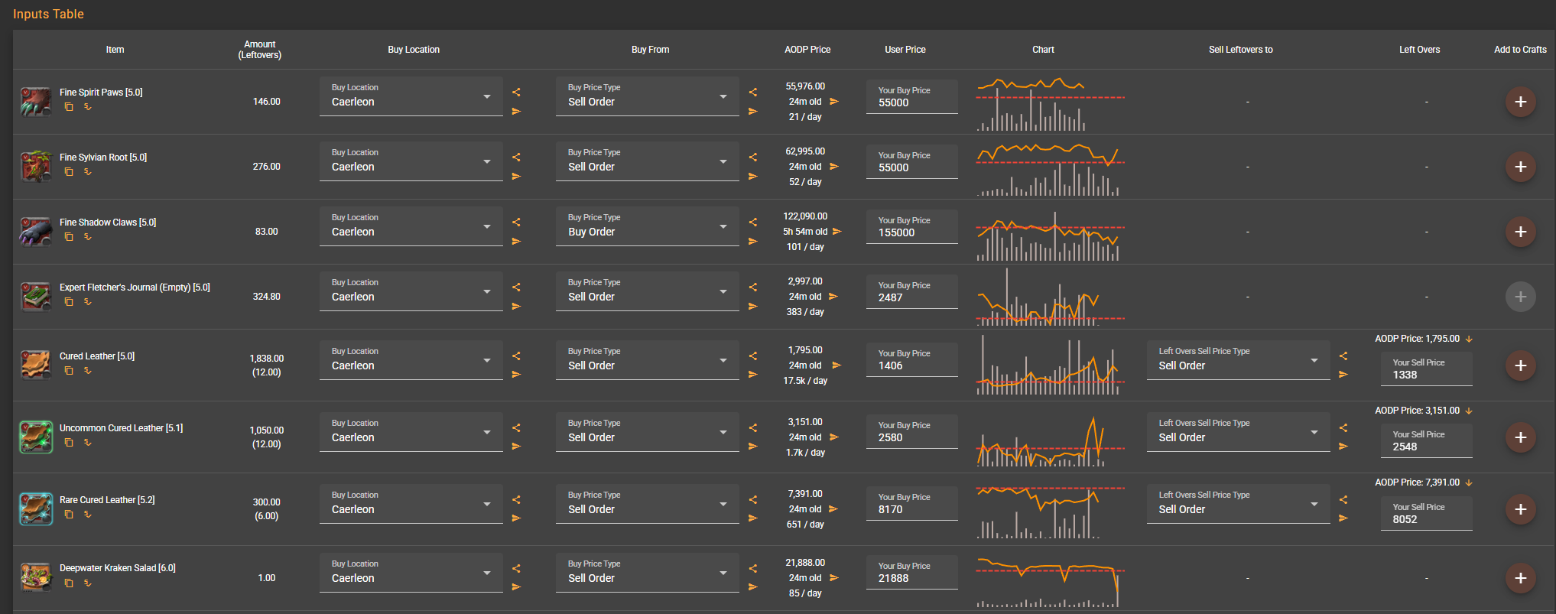Add Deepwater Kraken Salad to crafts with plus

[x=1520, y=578]
